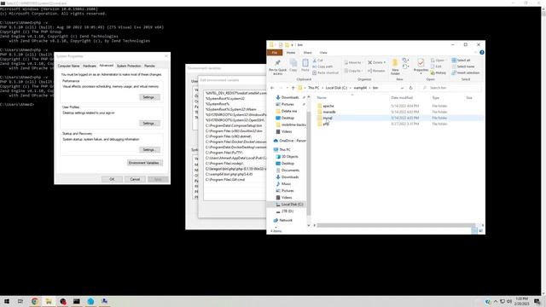The height and width of the screenshot is (307, 546).
Task: Click Select all in the ribbon
Action: 461,61
